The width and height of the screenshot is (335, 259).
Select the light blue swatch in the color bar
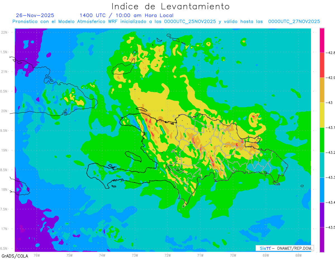(x=322, y=190)
